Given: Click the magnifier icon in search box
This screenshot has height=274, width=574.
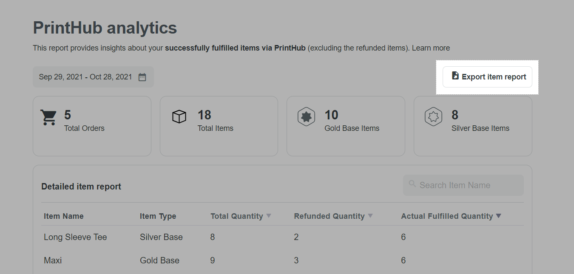Looking at the screenshot, I should pos(412,184).
